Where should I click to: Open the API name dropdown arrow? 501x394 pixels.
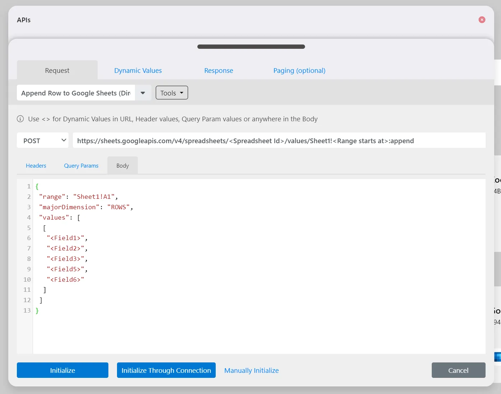(x=143, y=93)
